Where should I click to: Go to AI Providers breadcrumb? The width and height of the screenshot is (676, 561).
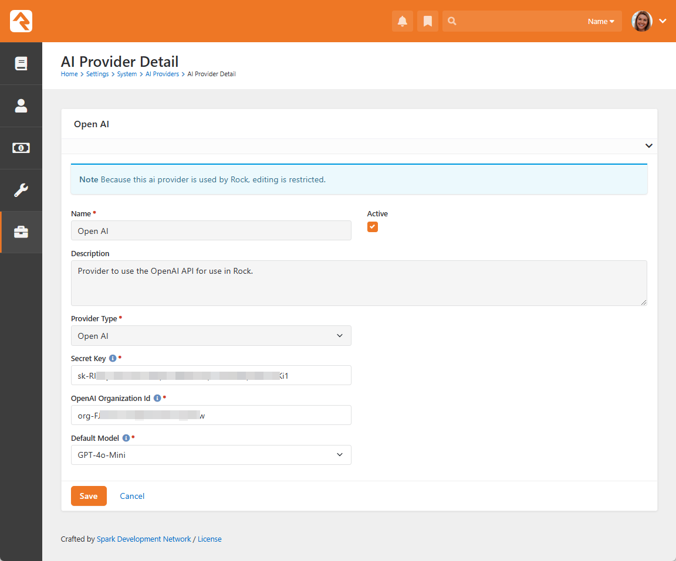162,74
